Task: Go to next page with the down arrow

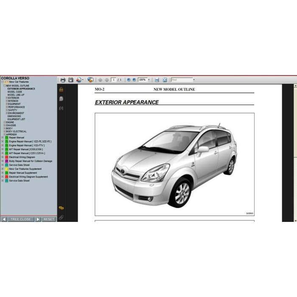Action: [106, 80]
